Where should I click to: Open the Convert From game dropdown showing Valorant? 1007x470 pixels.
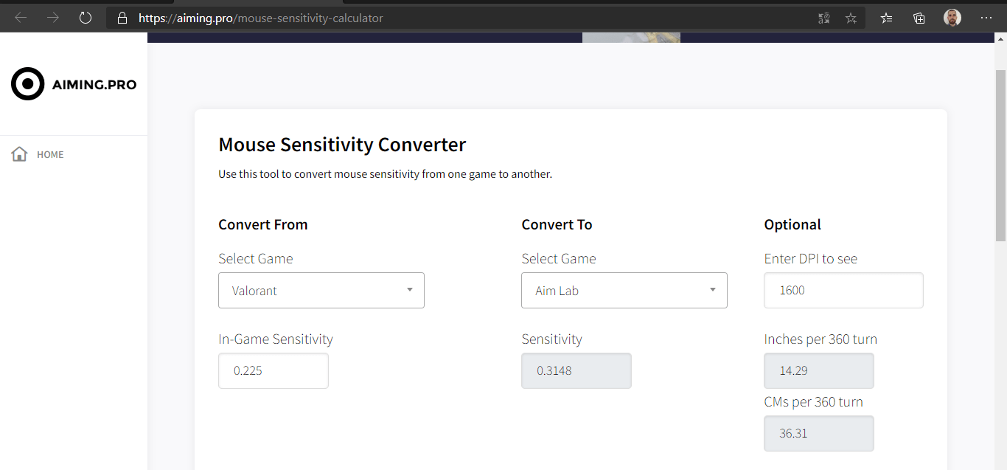click(321, 291)
